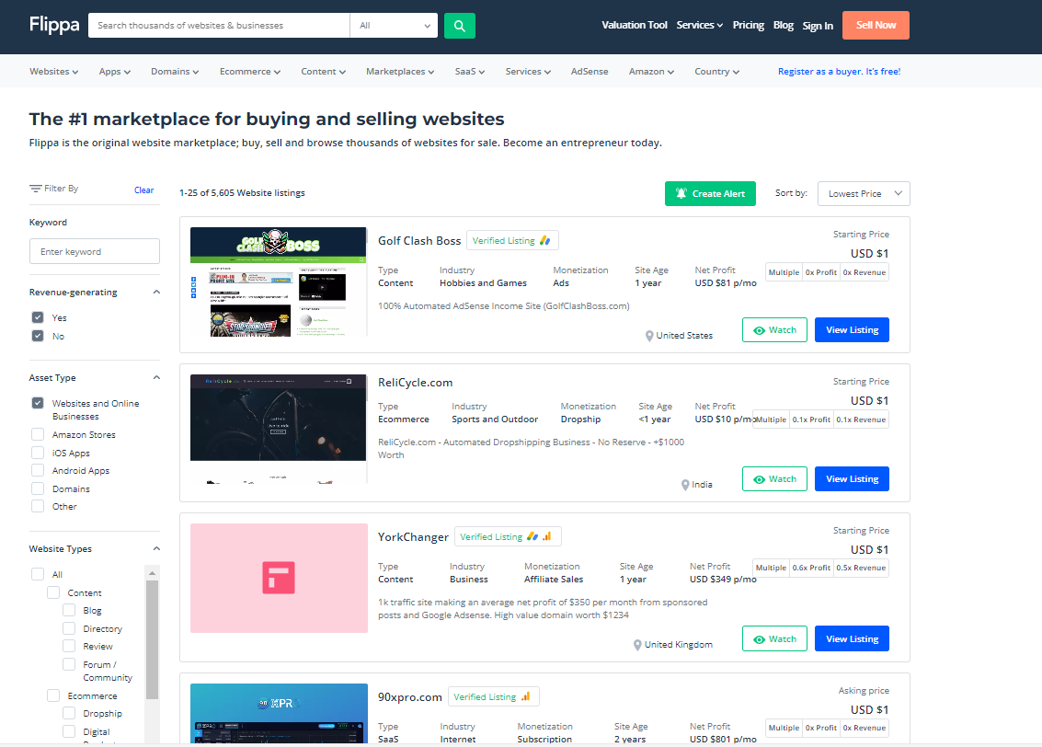The width and height of the screenshot is (1042, 747).
Task: Click Sign In
Action: 818,26
